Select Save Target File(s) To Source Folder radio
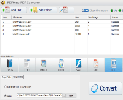 tap(5, 87)
